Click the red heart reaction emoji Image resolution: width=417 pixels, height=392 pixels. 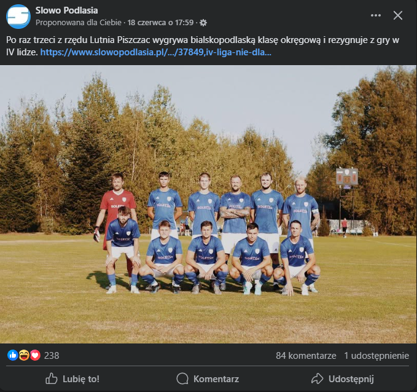[35, 355]
